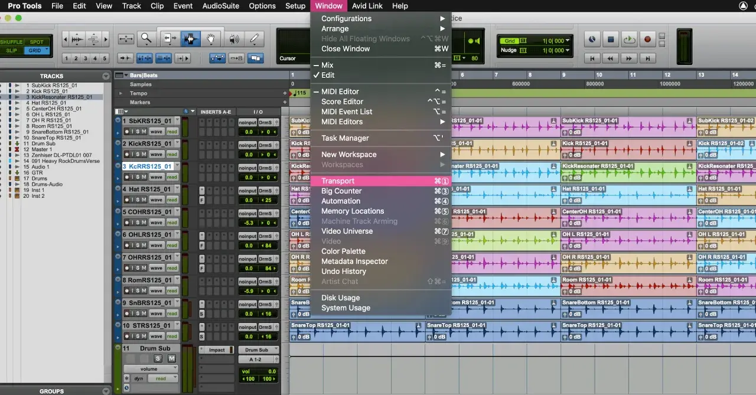Click the SnareTop RS125_01-01 clip
Viewport: 756px width, 395px height.
point(357,332)
